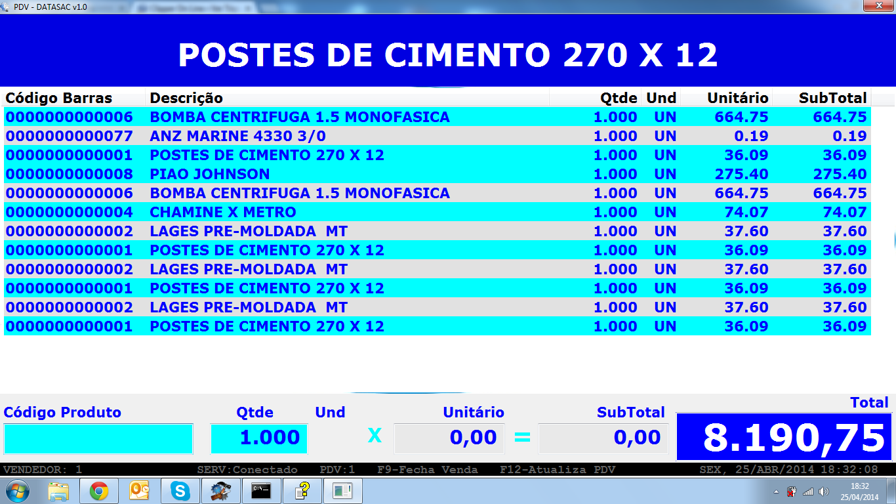
Task: Click the F12-Atualiza PDV status bar hint
Action: [558, 470]
